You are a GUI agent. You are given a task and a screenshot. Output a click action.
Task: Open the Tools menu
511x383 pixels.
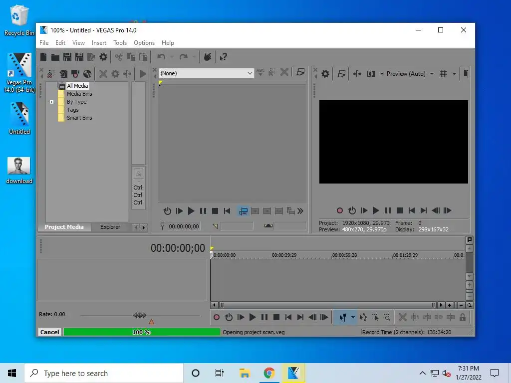click(120, 43)
